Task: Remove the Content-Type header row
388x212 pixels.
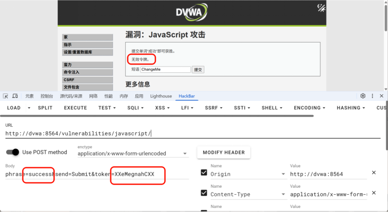Action: tap(374, 193)
